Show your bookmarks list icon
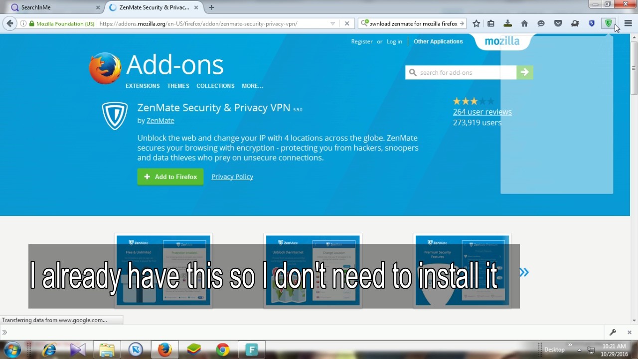Image resolution: width=638 pixels, height=359 pixels. (491, 23)
